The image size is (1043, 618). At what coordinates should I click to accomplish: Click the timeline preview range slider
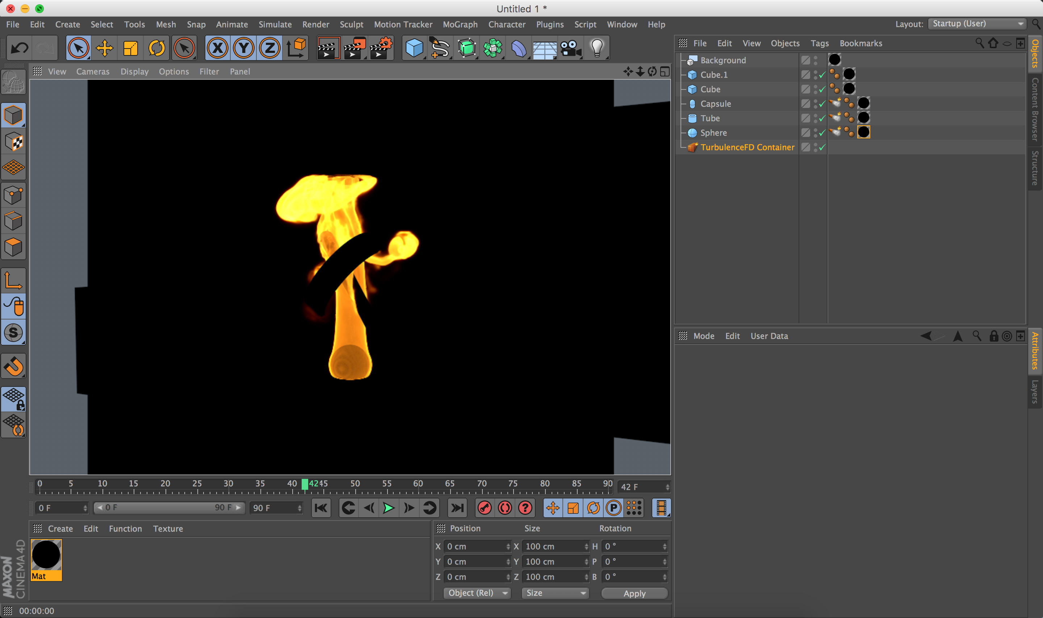pyautogui.click(x=169, y=508)
